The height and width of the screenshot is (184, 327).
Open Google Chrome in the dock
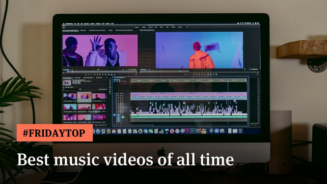[x=140, y=131]
